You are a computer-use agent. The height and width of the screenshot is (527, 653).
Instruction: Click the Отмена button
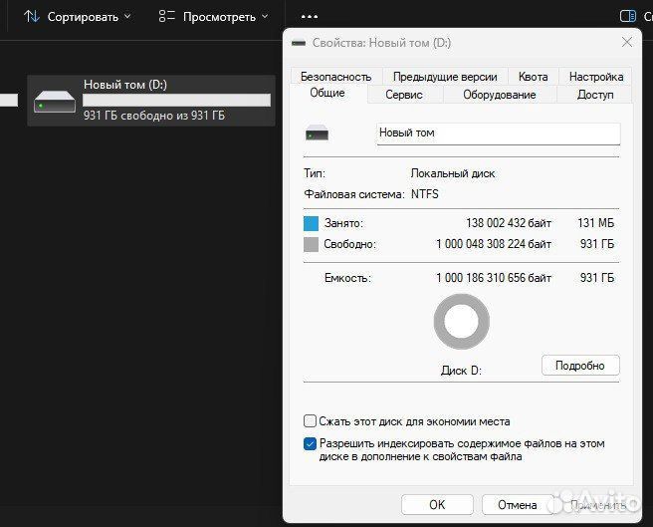[x=517, y=504]
